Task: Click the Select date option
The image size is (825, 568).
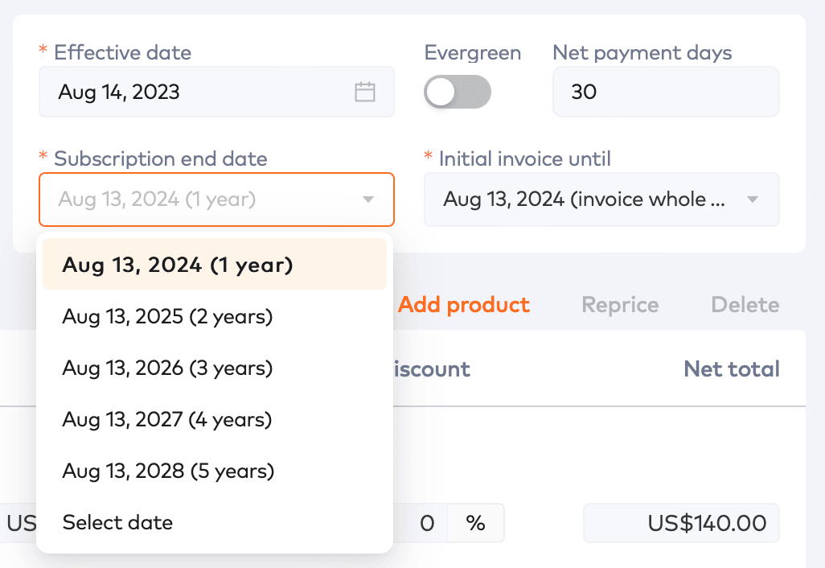Action: [215, 523]
